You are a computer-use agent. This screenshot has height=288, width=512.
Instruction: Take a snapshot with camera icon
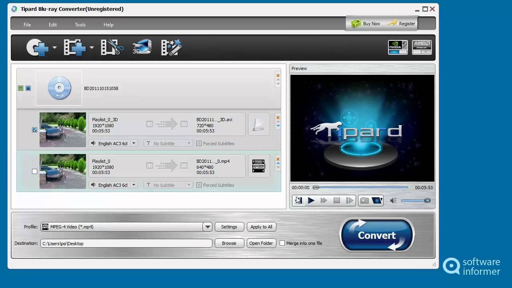[364, 200]
